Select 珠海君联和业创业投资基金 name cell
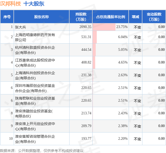Screen dimensions: 166x153 35,101
